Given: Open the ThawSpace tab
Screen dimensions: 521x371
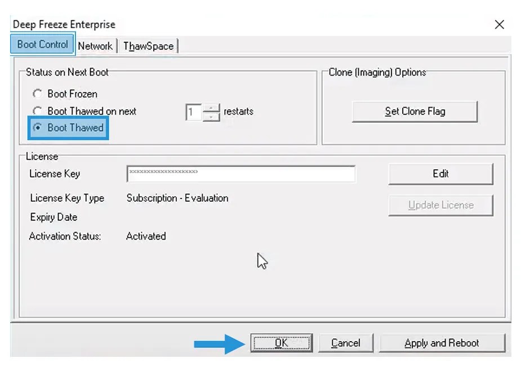Looking at the screenshot, I should pos(148,46).
